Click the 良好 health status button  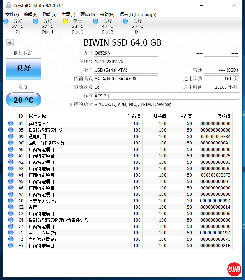[x=24, y=68]
